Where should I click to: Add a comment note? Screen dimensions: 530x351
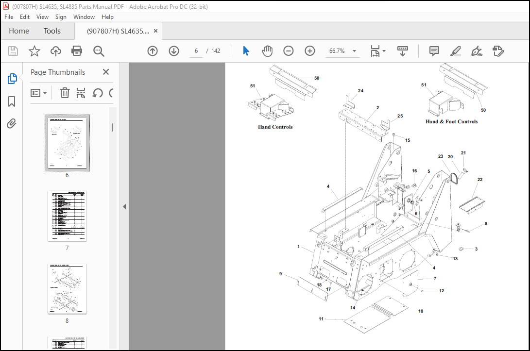pos(434,51)
